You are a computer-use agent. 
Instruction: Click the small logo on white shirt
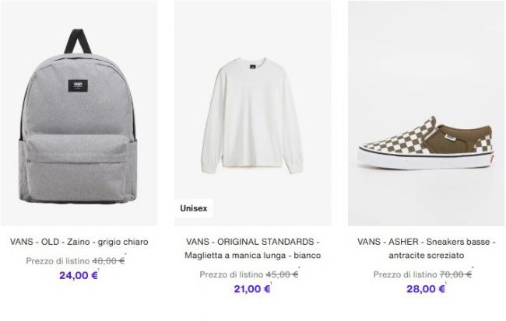251,67
